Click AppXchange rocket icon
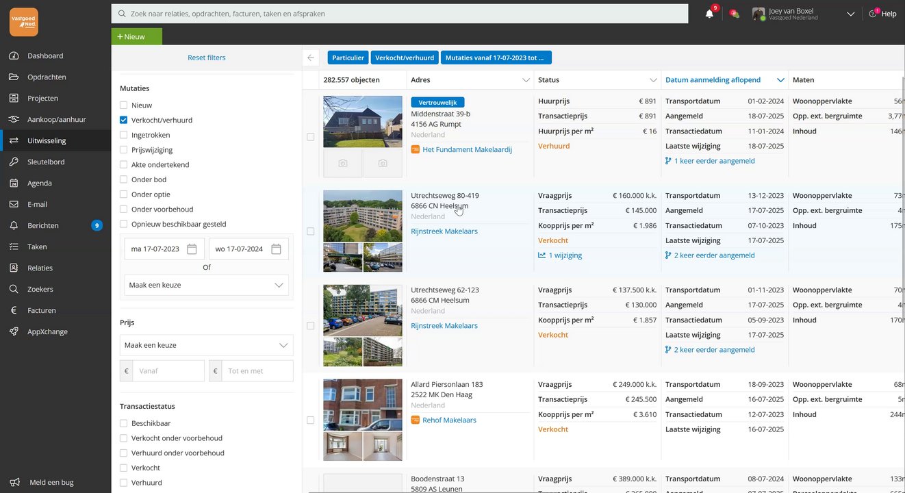Screen dimensions: 905x493 pos(14,332)
